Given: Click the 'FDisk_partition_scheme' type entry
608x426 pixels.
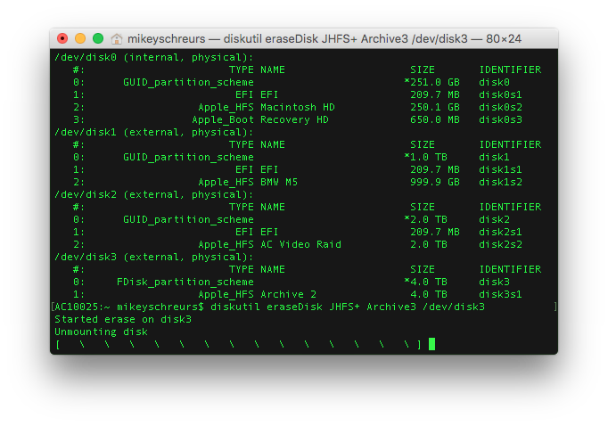Looking at the screenshot, I should (185, 282).
